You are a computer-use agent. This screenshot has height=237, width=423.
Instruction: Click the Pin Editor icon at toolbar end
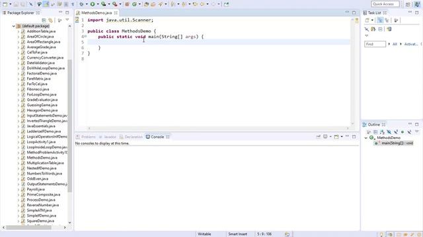click(226, 4)
